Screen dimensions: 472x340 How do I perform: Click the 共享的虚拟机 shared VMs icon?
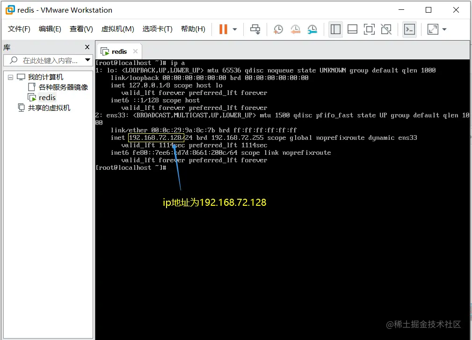coord(21,108)
